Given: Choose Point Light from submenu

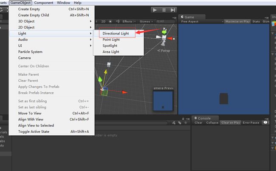Looking at the screenshot, I should [x=118, y=40].
